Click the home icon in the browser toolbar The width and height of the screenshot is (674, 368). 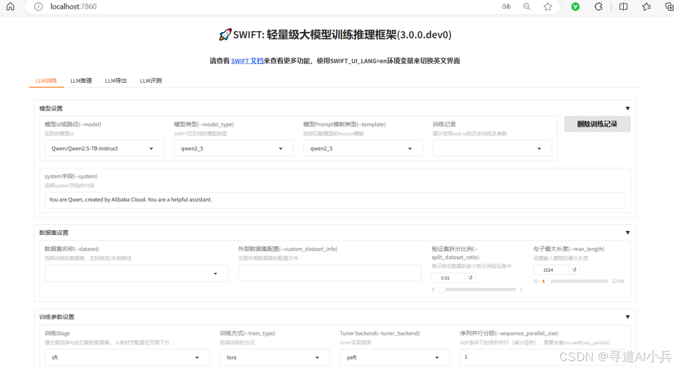10,6
